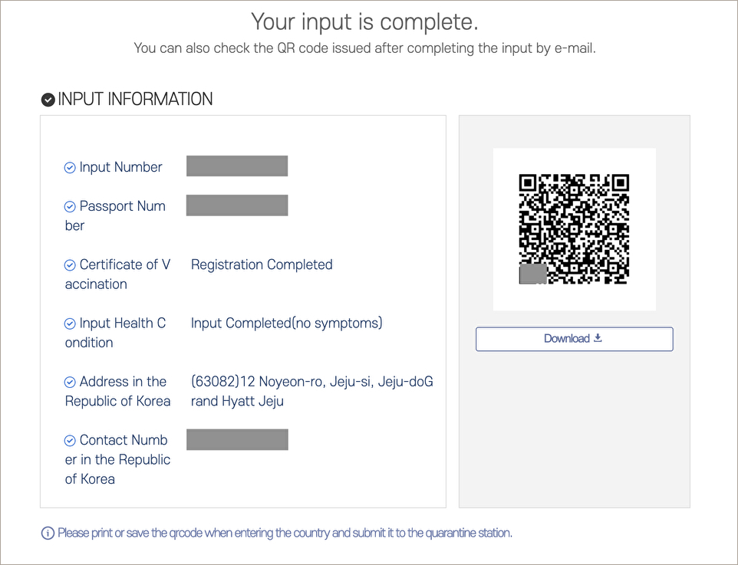This screenshot has height=565, width=738.
Task: Click the Input Completed(no symptoms) text
Action: point(287,324)
